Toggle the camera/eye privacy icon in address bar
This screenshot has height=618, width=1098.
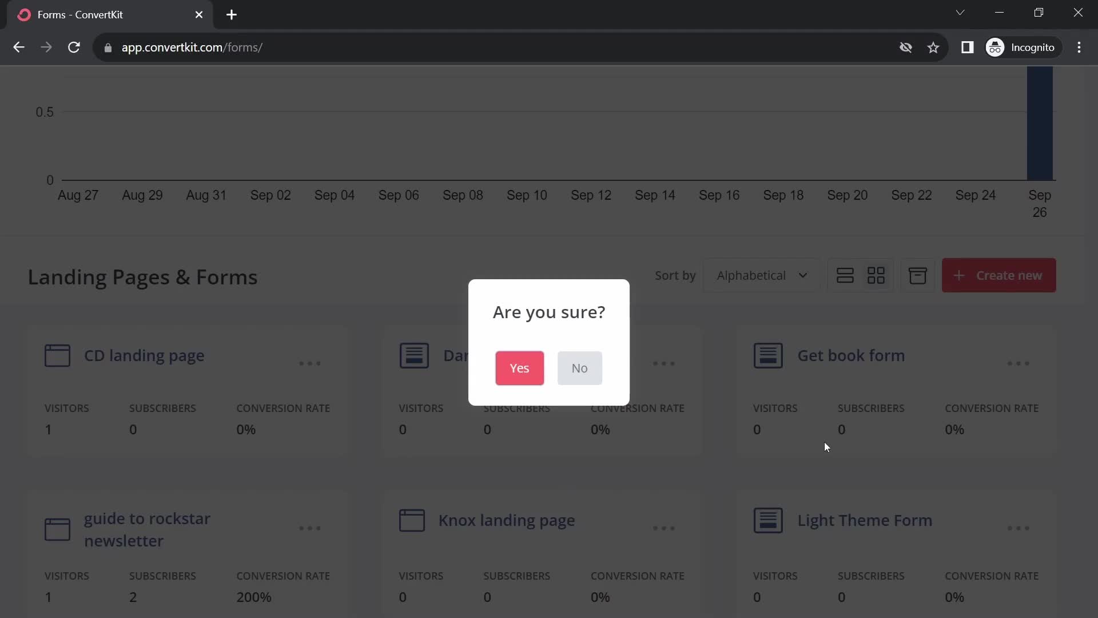tap(906, 47)
